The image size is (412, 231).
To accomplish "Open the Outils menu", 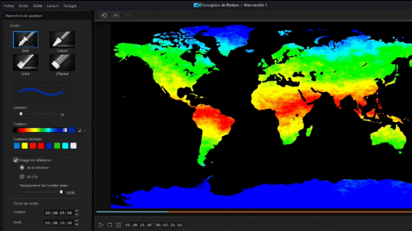I will pos(38,5).
